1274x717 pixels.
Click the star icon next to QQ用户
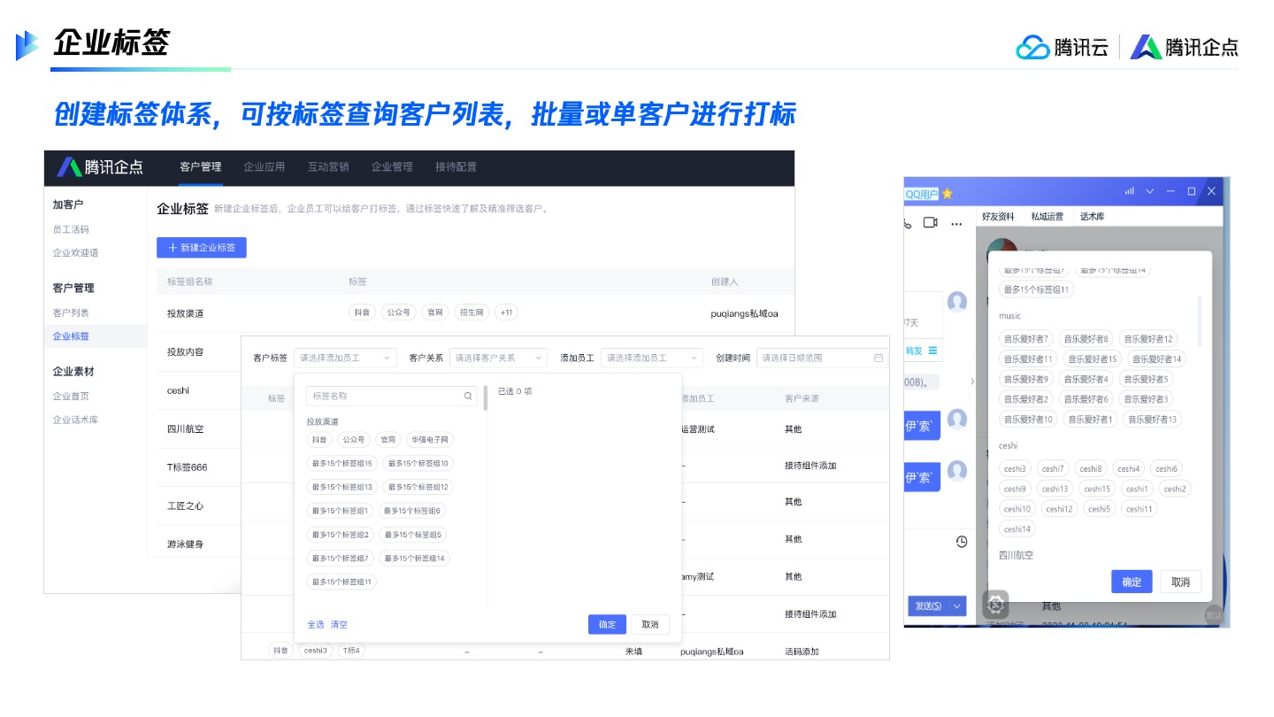click(948, 194)
